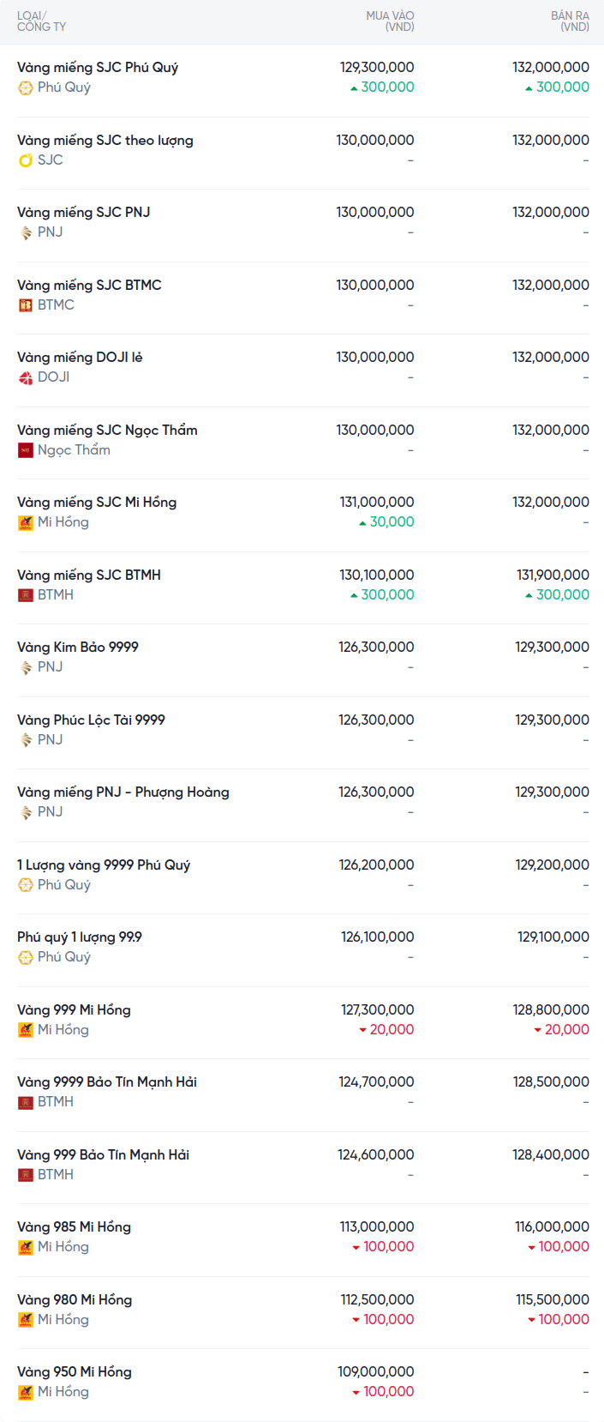Click the red DOJI logo icon
Image resolution: width=604 pixels, height=1422 pixels.
(26, 377)
